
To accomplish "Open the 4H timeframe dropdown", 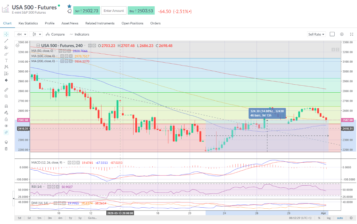I will click(x=21, y=34).
